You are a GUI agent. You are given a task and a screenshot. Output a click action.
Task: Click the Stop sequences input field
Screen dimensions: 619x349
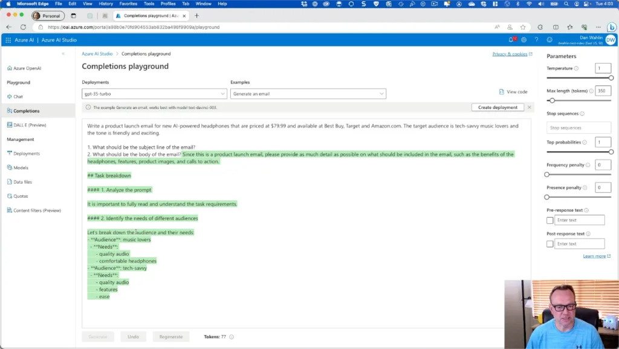pyautogui.click(x=578, y=128)
